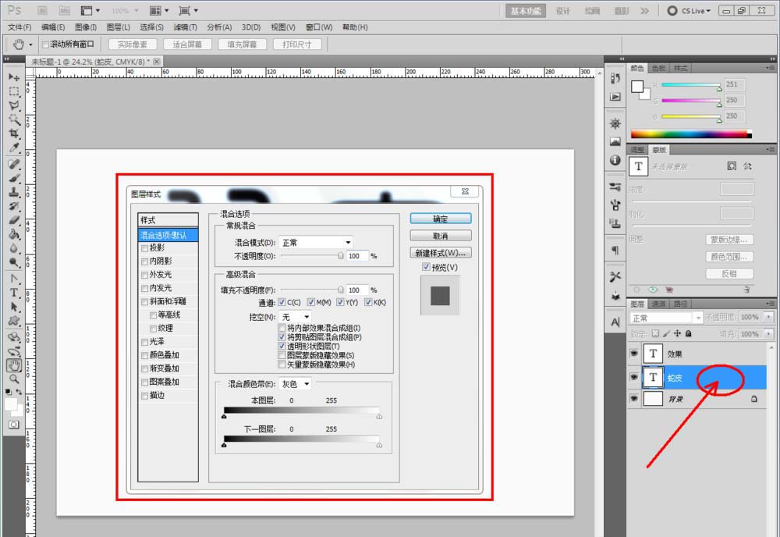
Task: Choose the Clone Stamp tool
Action: [14, 192]
